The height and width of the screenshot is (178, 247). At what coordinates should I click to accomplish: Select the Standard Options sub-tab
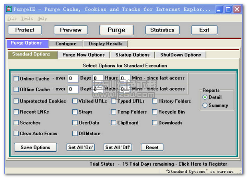click(x=33, y=55)
